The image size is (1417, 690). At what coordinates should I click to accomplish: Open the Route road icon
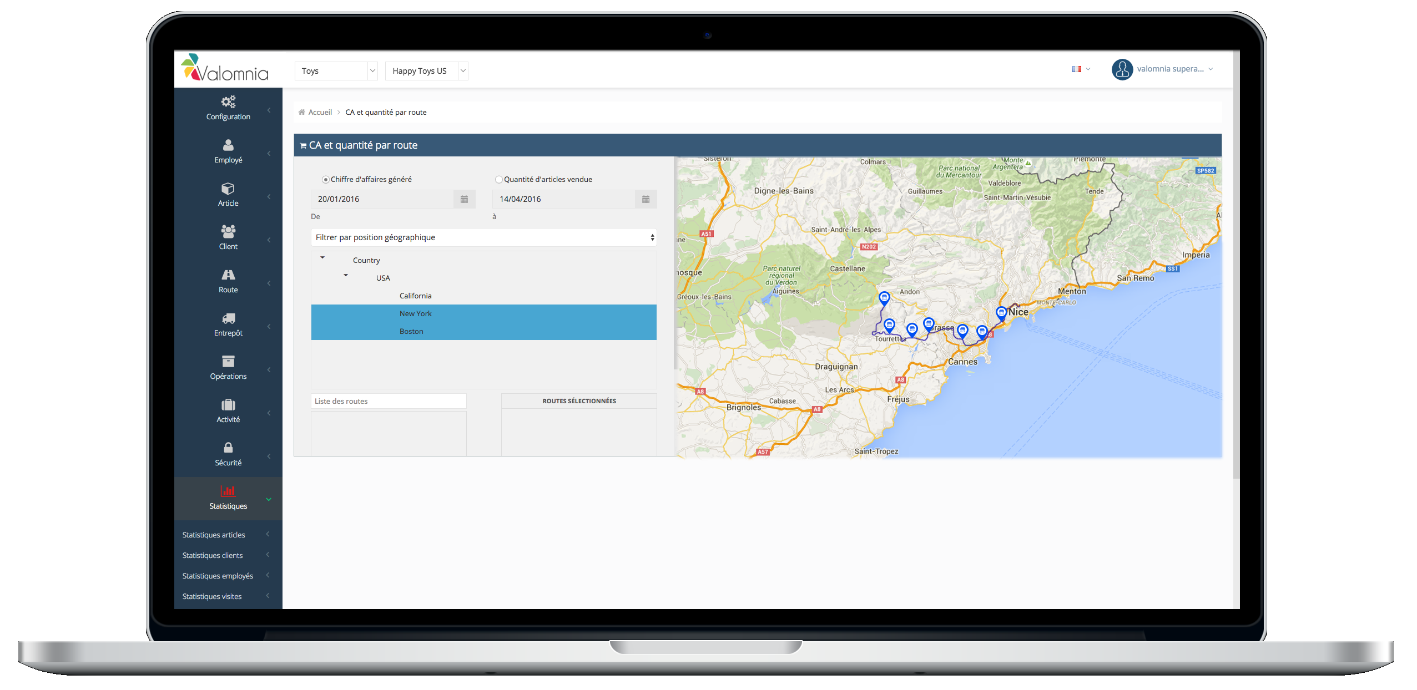(x=228, y=275)
